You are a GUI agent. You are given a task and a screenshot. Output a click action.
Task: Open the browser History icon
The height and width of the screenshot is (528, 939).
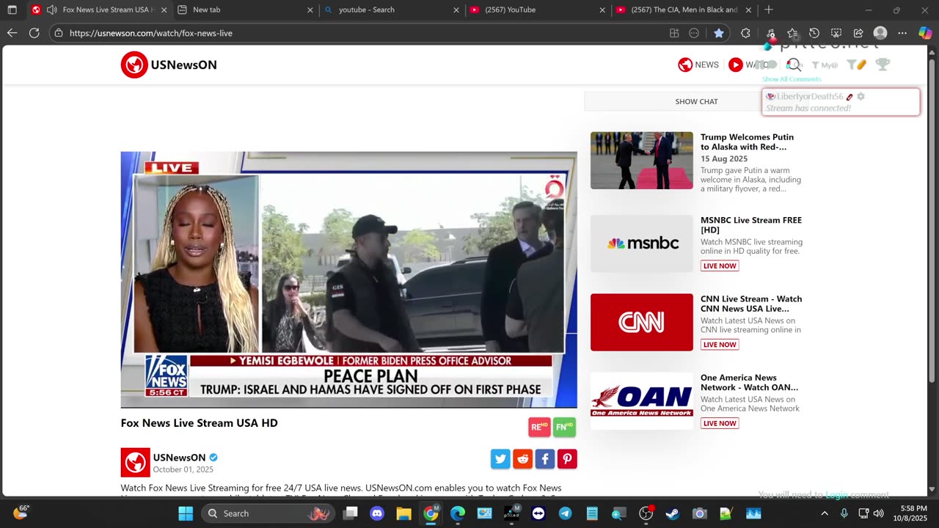(814, 33)
